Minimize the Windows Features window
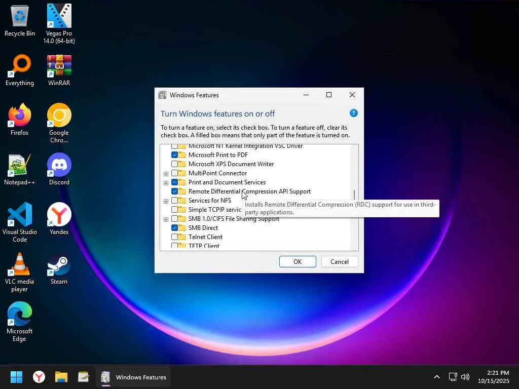The height and width of the screenshot is (389, 519). [x=306, y=95]
